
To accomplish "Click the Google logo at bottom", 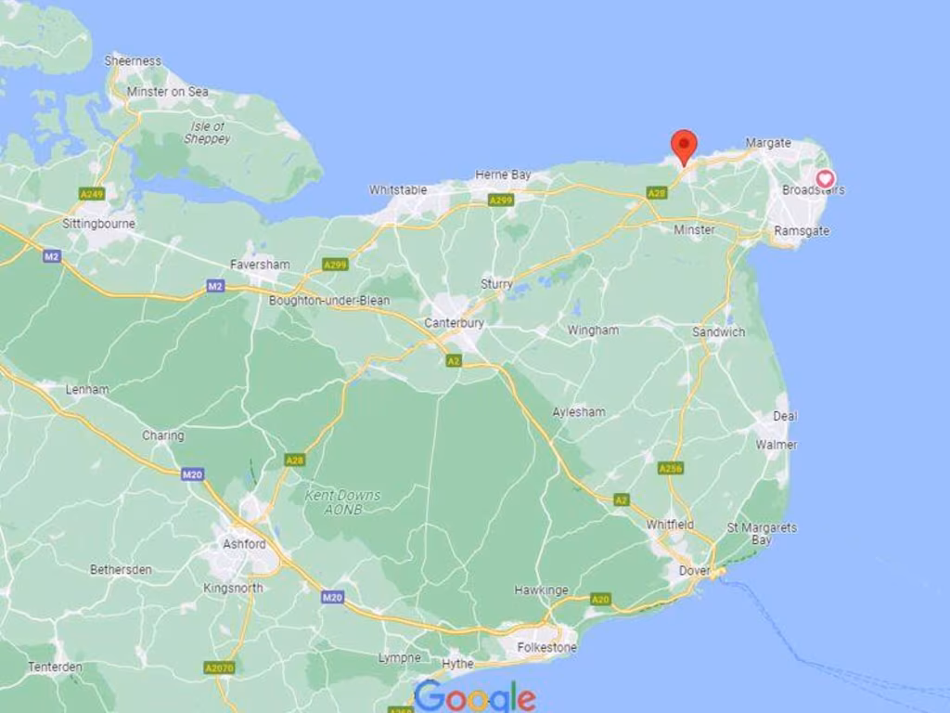I will pyautogui.click(x=476, y=696).
